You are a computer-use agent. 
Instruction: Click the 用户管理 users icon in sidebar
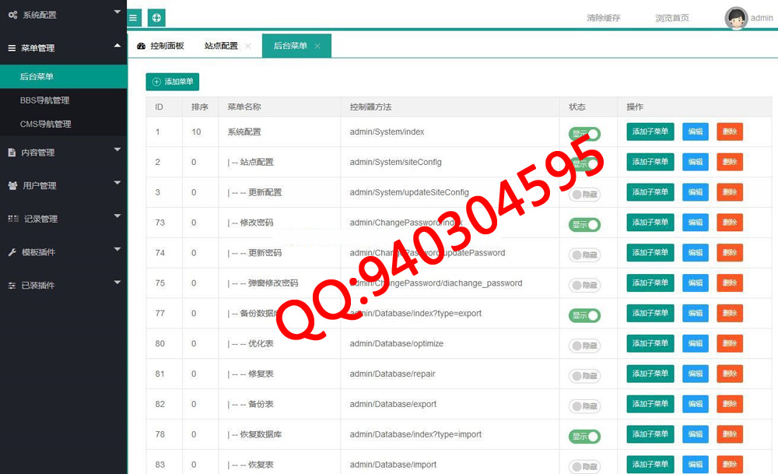tap(12, 185)
